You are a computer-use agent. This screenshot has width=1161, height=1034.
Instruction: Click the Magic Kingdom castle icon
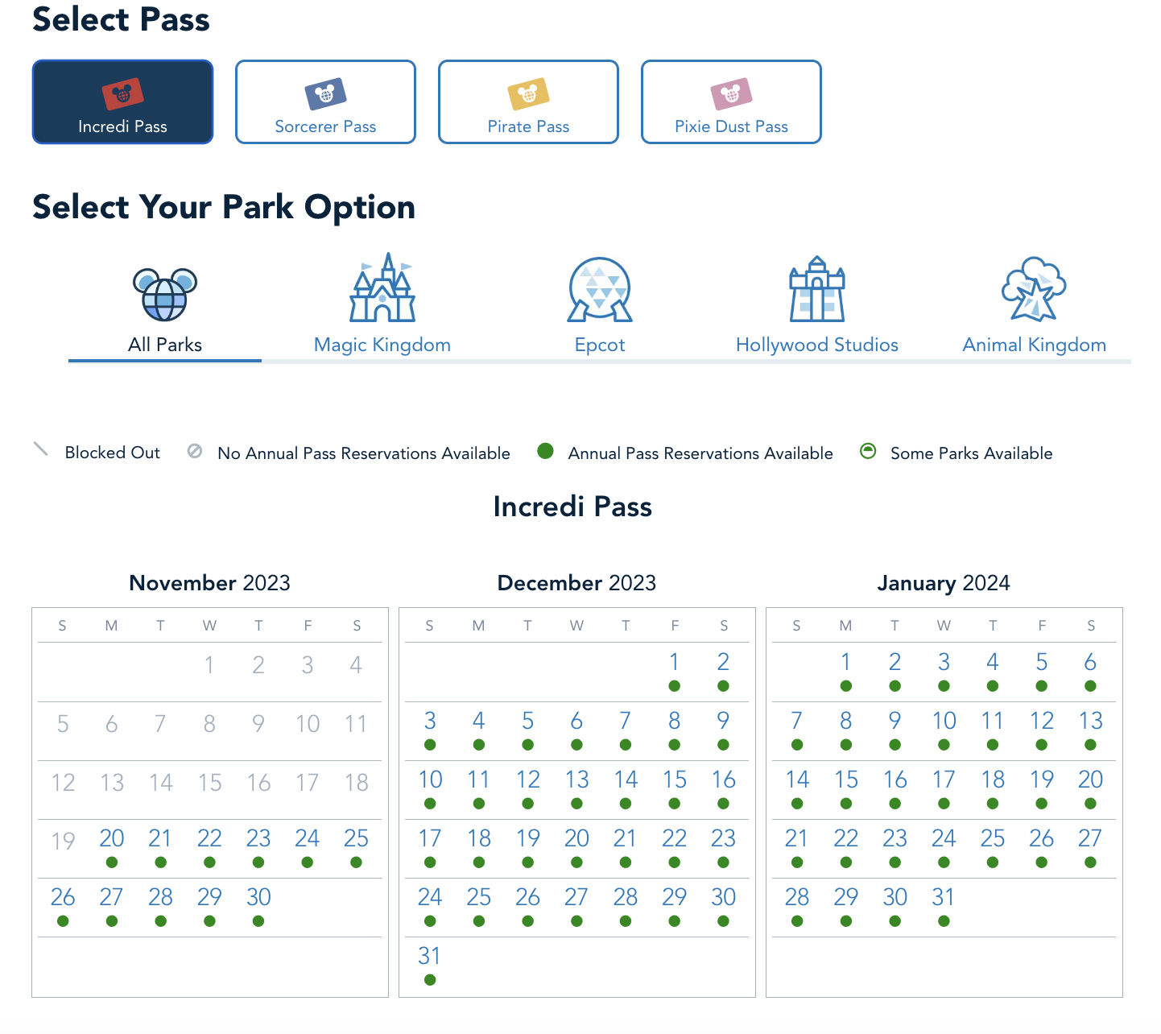click(382, 288)
